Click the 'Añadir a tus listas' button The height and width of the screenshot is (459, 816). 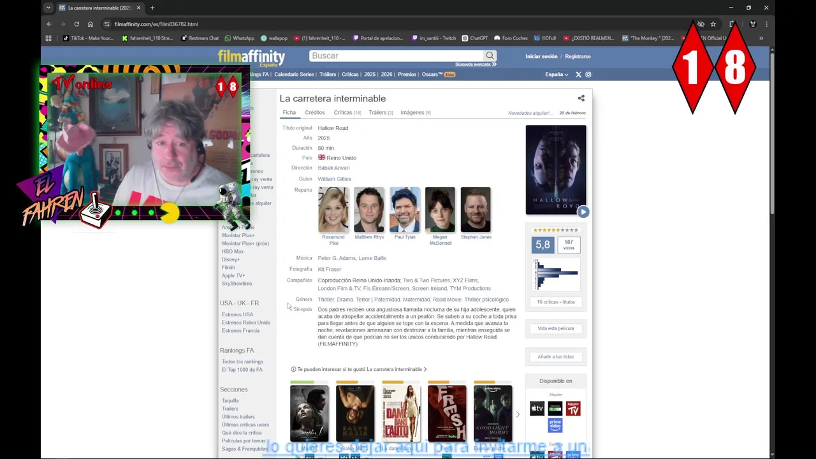coord(555,357)
